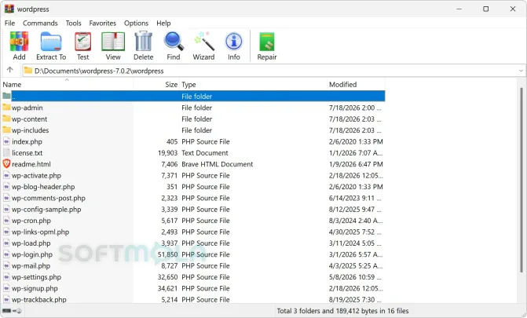Image resolution: width=527 pixels, height=318 pixels.
Task: Sort files by the Type column header
Action: [x=253, y=84]
